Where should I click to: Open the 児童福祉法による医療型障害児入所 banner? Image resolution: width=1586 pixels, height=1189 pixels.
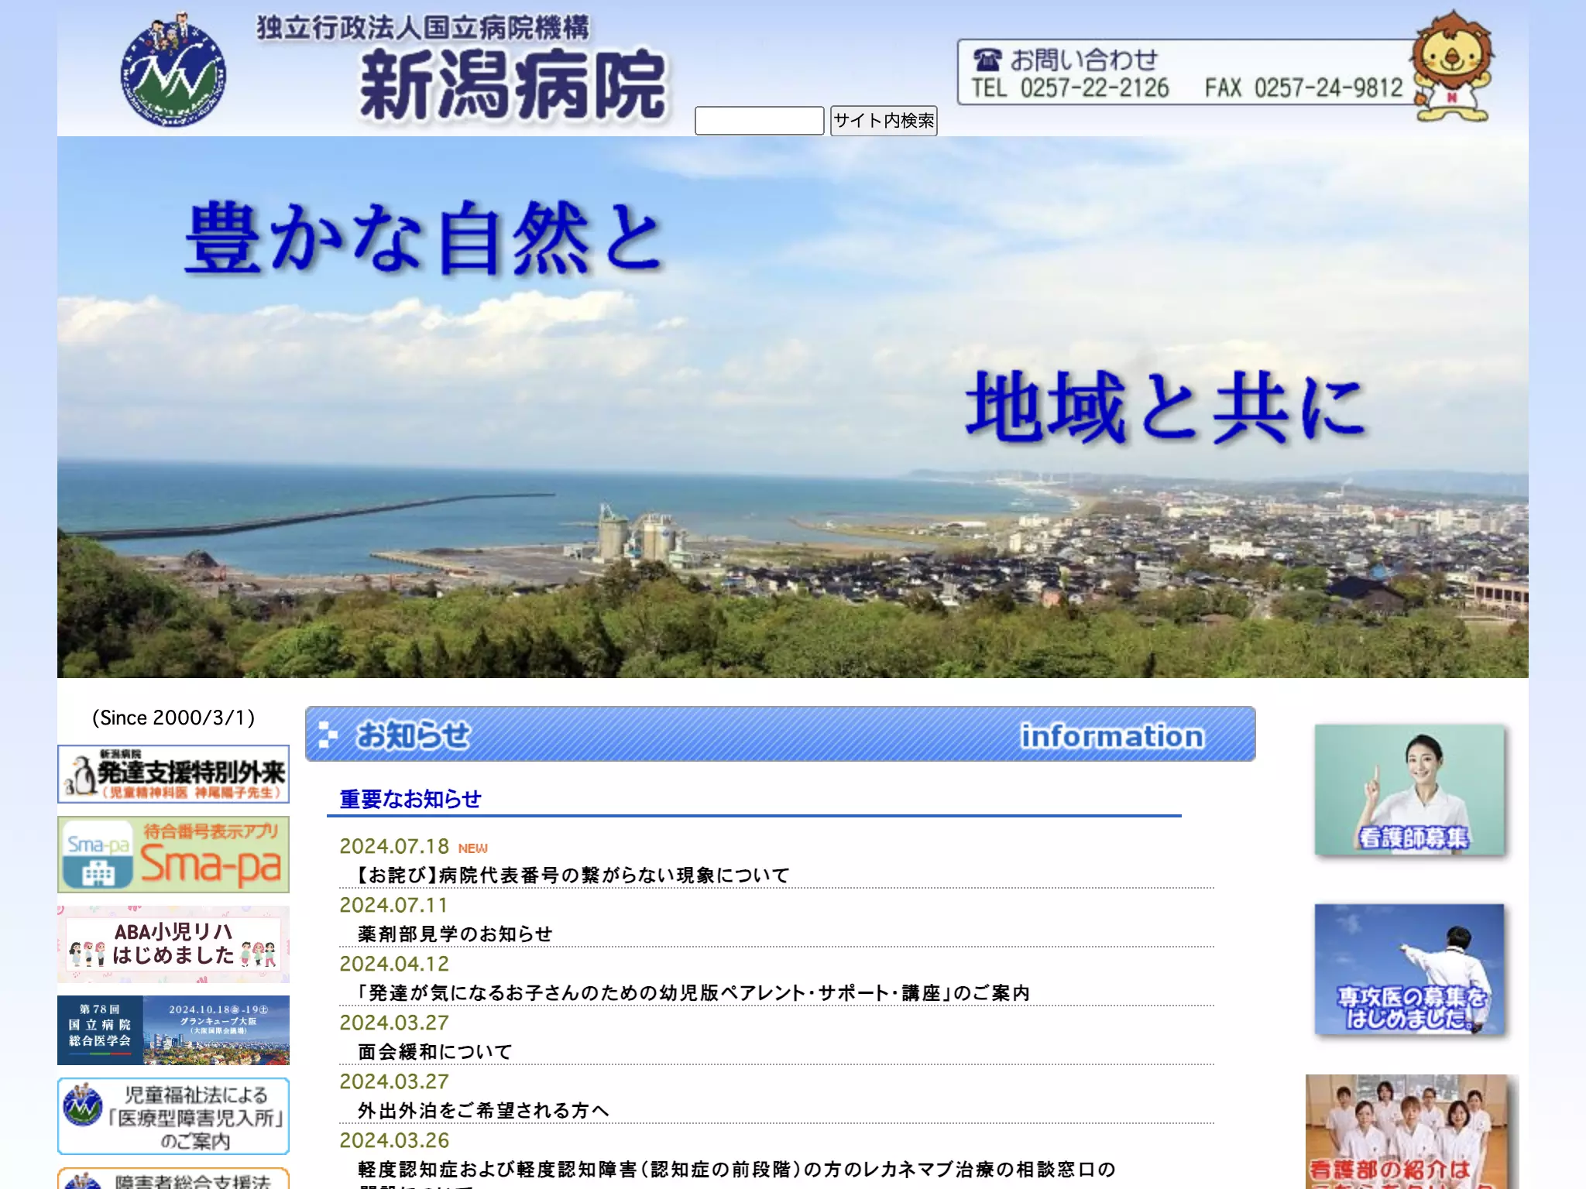[x=173, y=1116]
